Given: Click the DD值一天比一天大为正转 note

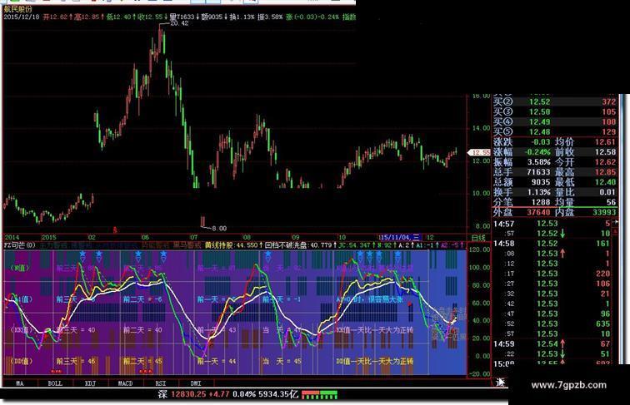Looking at the screenshot, I should click(374, 361).
